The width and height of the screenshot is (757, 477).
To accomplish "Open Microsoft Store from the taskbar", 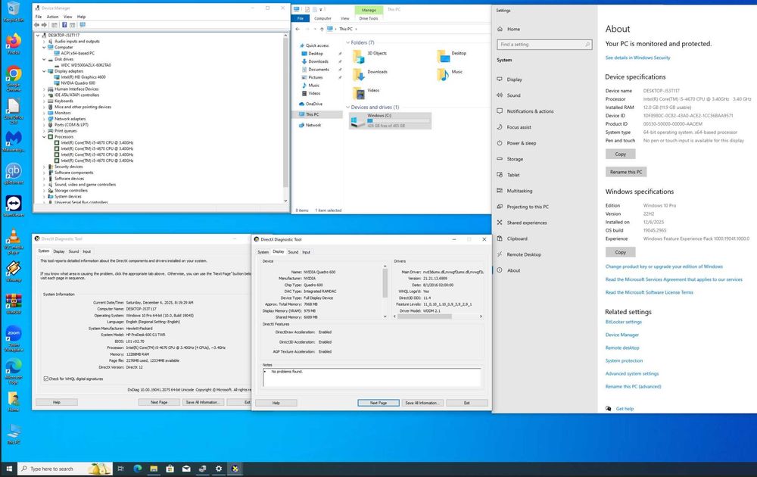I will [170, 469].
